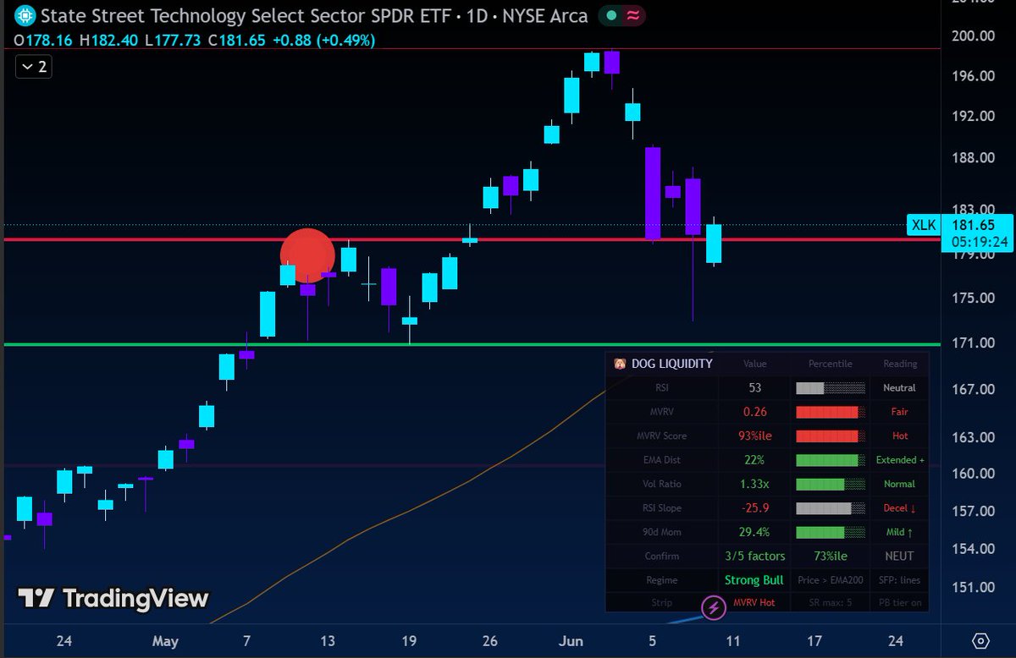This screenshot has height=658, width=1016.
Task: Click the green market status dot
Action: click(x=610, y=15)
